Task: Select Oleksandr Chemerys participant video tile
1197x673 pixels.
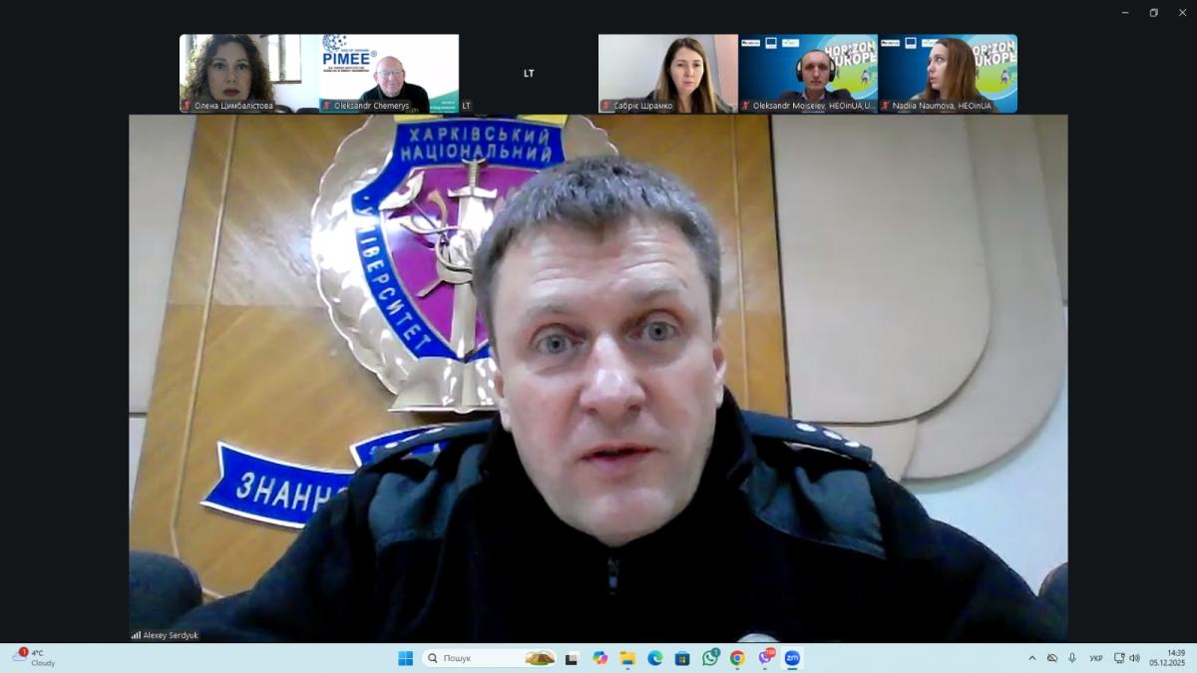Action: pos(389,73)
